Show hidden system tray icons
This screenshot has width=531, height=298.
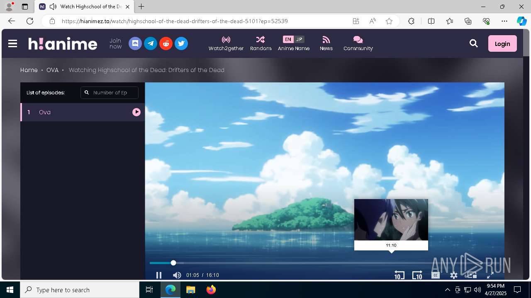(447, 290)
